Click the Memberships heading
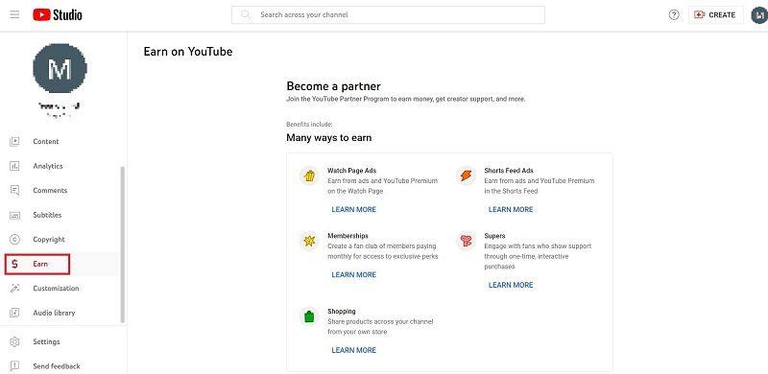Viewport: 768px width, 374px height. click(348, 236)
